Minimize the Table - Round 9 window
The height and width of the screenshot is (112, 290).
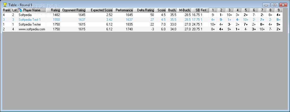pyautogui.click(x=266, y=5)
